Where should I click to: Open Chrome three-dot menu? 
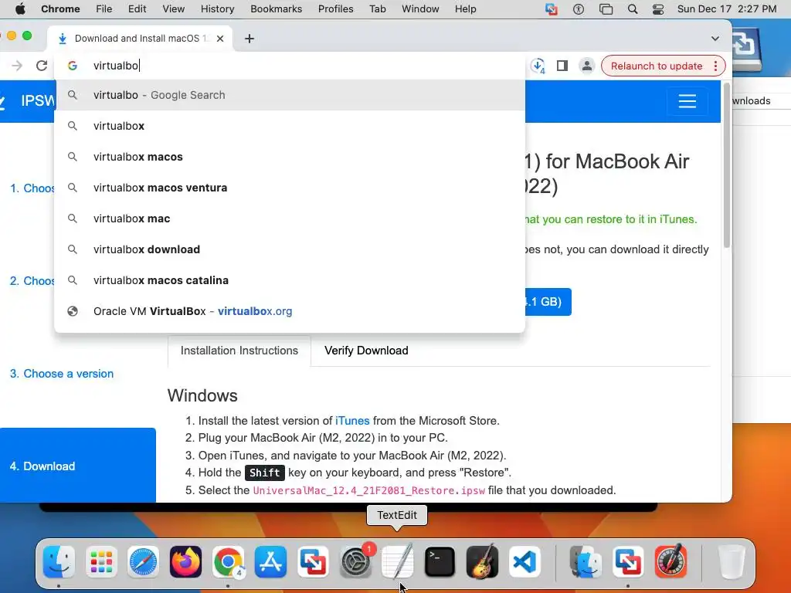715,66
